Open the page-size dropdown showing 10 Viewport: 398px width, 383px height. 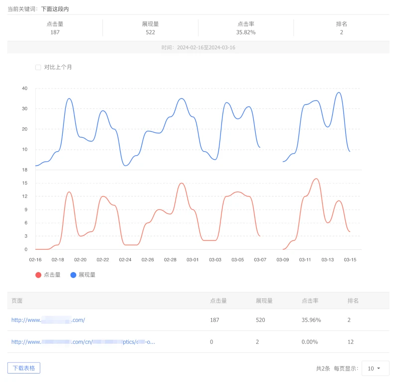tap(375, 368)
